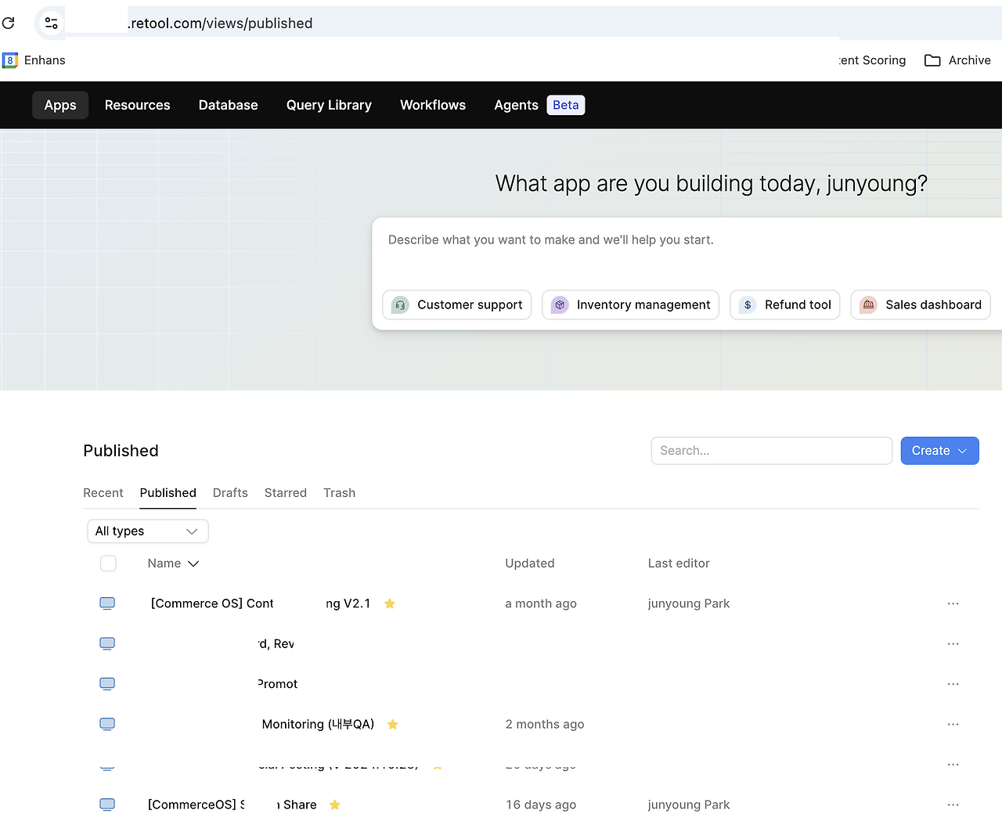Viewport: 1002px width, 832px height.
Task: Open site settings icon in address bar
Action: click(x=52, y=23)
